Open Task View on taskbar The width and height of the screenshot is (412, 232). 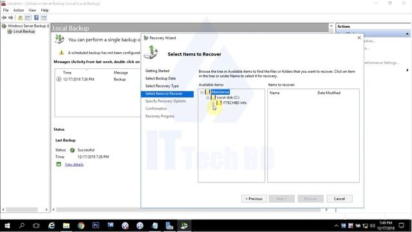pyautogui.click(x=36, y=226)
